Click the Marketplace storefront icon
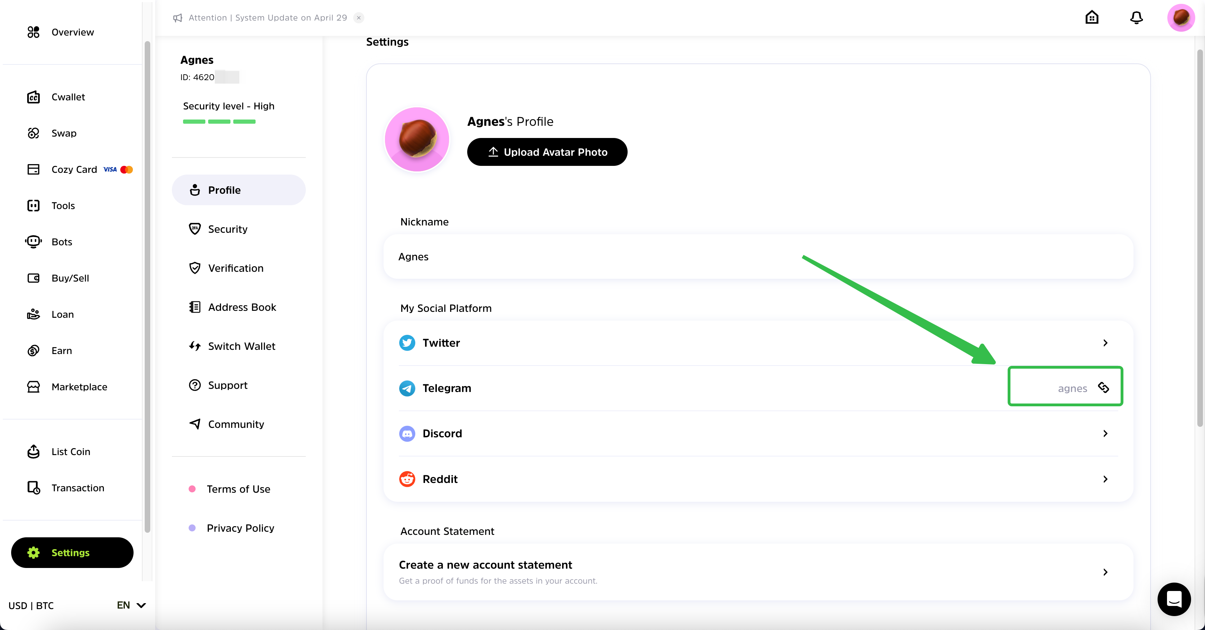 click(x=33, y=386)
